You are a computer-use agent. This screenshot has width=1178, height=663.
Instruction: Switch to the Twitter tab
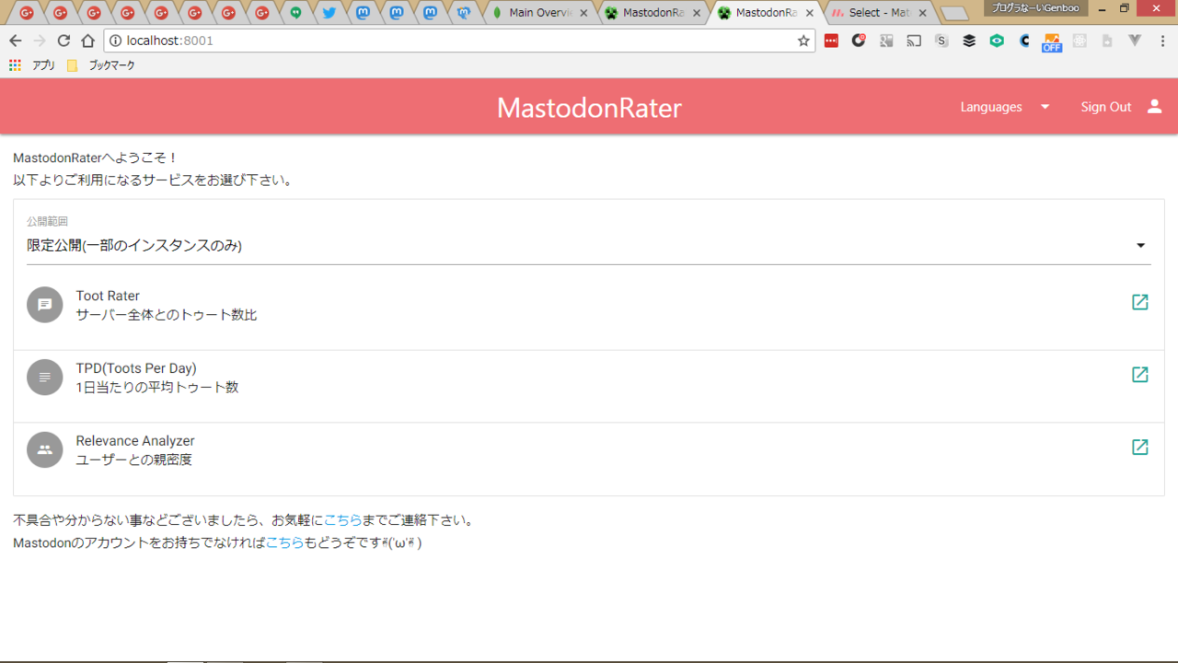point(329,13)
